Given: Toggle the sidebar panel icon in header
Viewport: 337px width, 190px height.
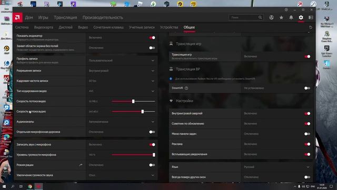Looking at the screenshot, I should coord(311,17).
